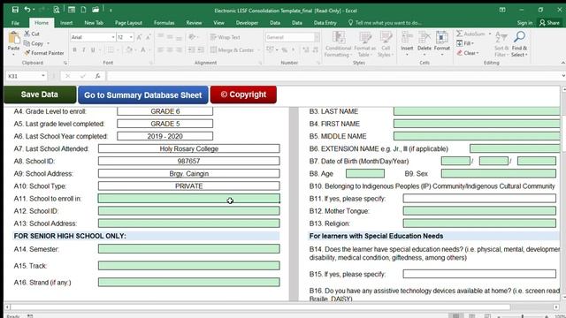The height and width of the screenshot is (318, 566).
Task: Toggle Bold formatting
Action: click(x=74, y=49)
